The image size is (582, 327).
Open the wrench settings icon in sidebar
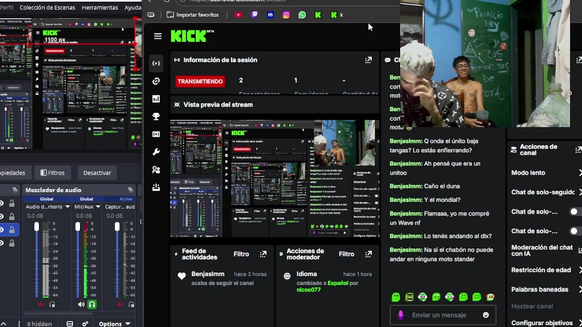pos(156,152)
